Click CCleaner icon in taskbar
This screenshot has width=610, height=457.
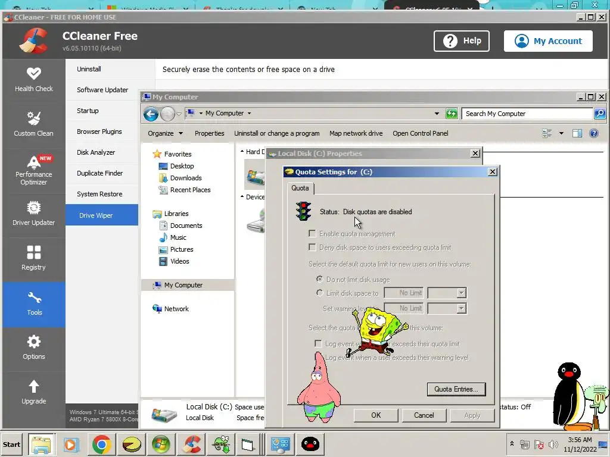(x=192, y=445)
